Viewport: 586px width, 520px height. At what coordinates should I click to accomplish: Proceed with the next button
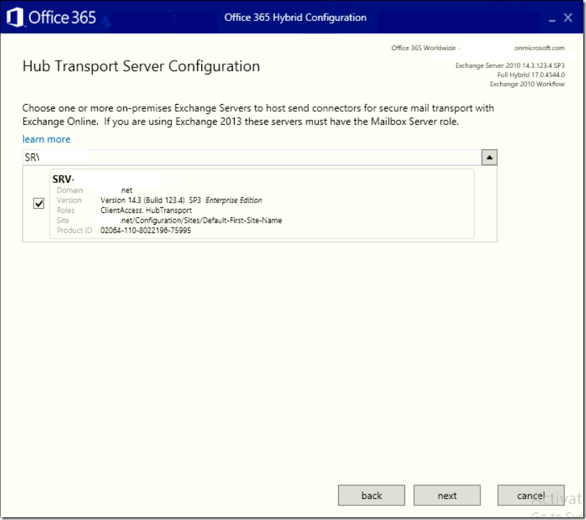[x=447, y=496]
